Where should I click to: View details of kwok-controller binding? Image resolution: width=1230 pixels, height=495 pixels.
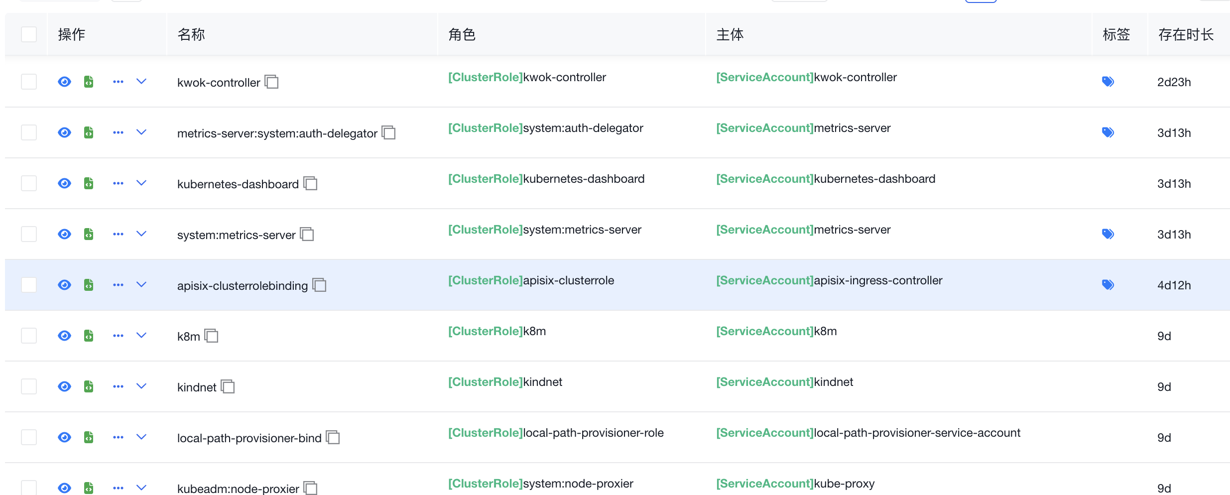(64, 82)
